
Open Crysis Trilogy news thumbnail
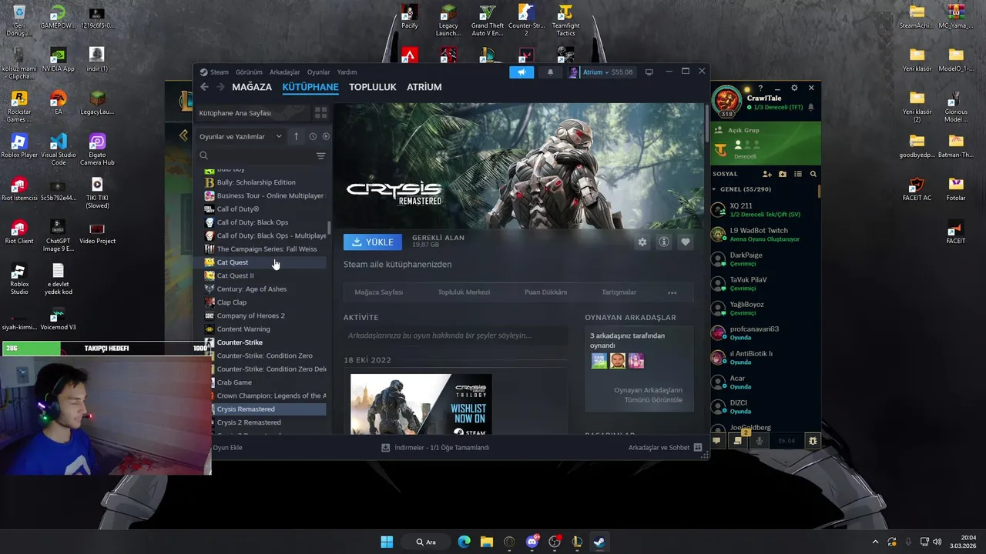click(421, 405)
